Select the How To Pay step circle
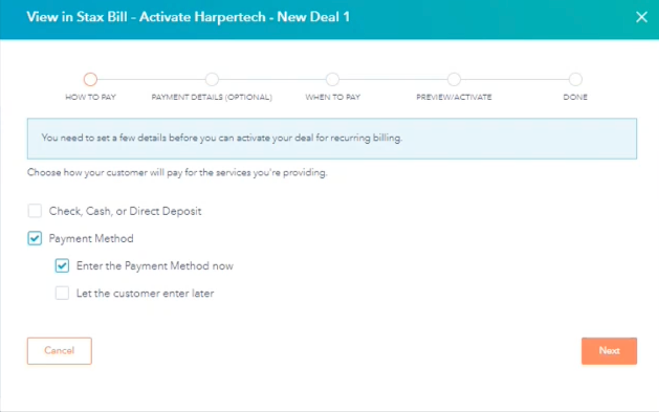The height and width of the screenshot is (412, 659). [90, 79]
